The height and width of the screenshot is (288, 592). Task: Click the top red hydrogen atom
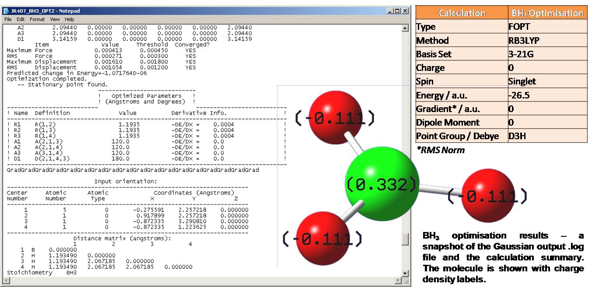point(336,116)
